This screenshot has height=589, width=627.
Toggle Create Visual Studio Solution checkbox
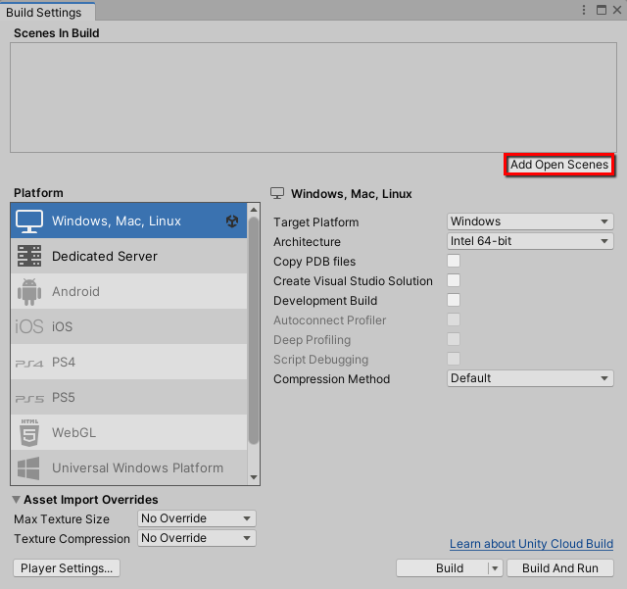[x=454, y=280]
